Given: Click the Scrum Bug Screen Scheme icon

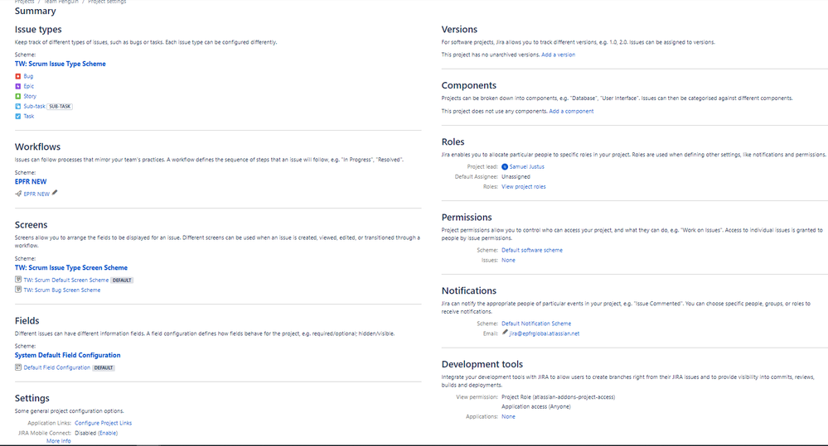Looking at the screenshot, I should (18, 290).
